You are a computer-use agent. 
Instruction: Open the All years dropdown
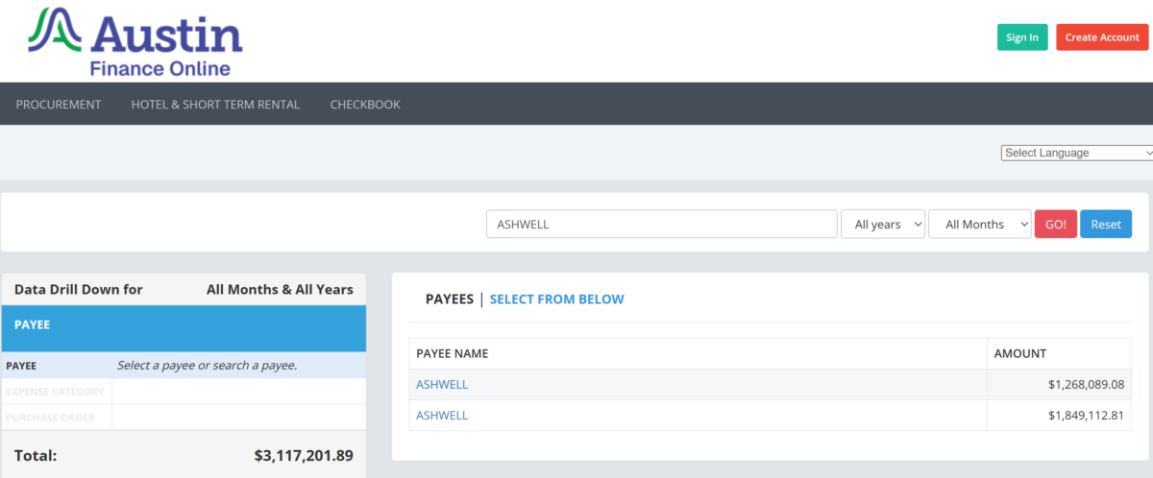point(883,224)
